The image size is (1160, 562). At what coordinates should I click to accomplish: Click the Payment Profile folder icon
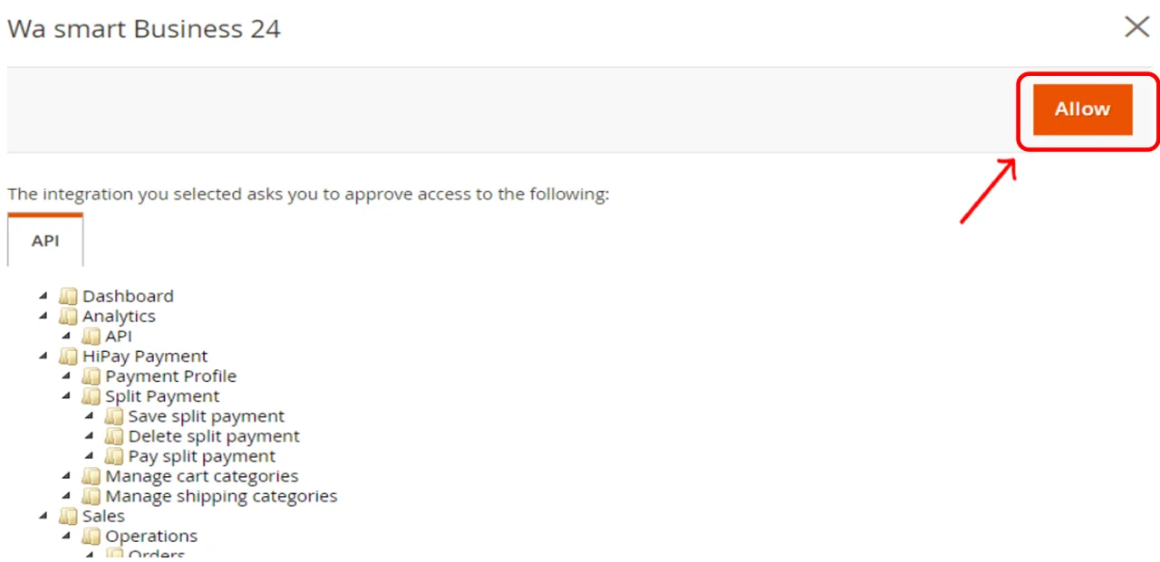91,376
